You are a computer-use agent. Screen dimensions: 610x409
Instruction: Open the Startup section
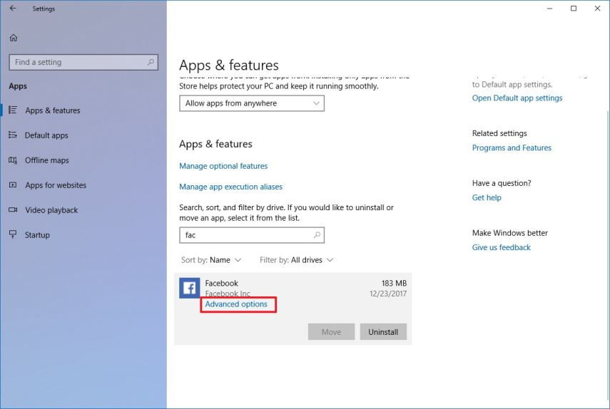point(37,235)
